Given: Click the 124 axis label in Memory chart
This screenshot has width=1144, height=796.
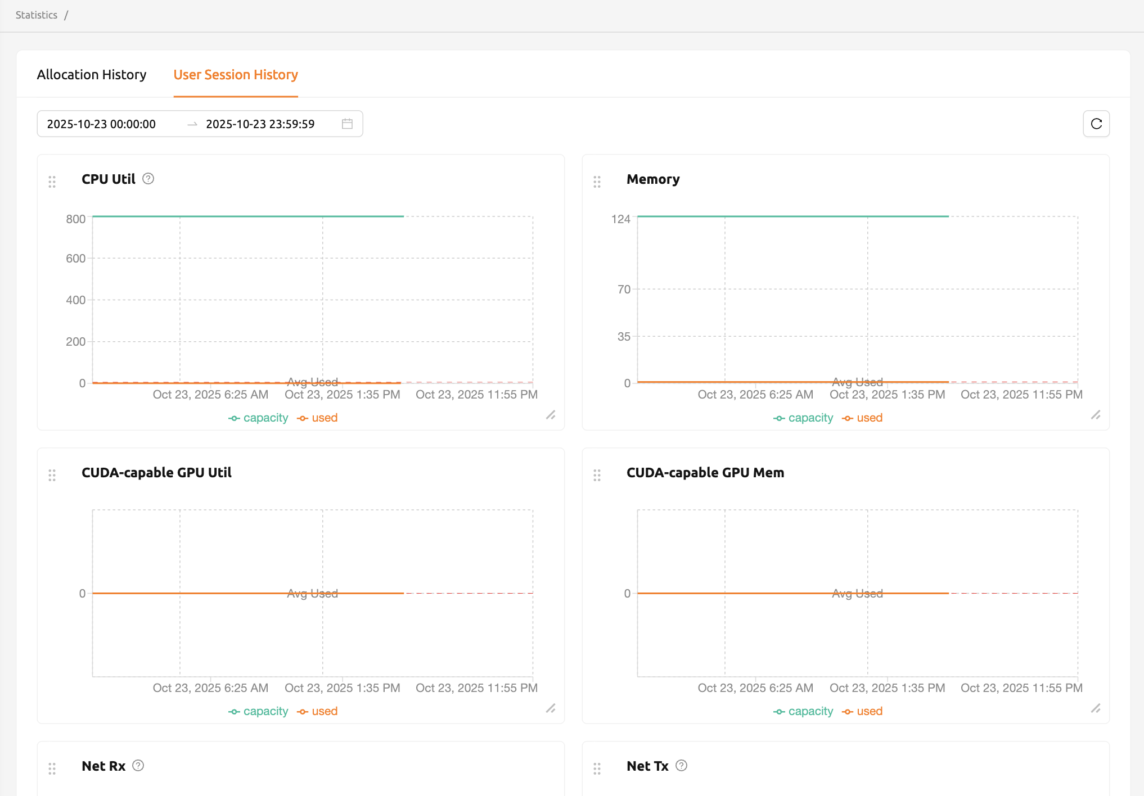Looking at the screenshot, I should click(x=621, y=219).
